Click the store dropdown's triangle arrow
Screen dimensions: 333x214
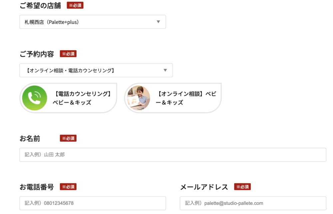pos(158,22)
